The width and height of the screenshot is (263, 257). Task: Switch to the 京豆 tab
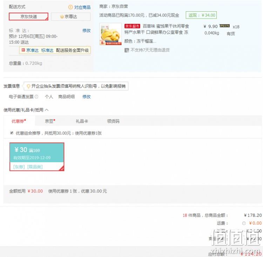point(50,121)
